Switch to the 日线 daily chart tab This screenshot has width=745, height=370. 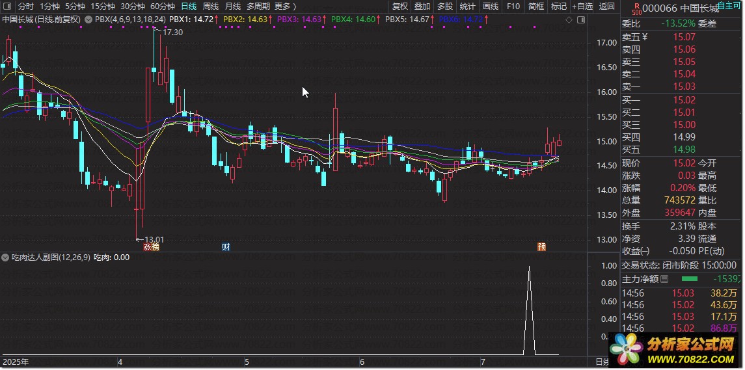[x=189, y=6]
